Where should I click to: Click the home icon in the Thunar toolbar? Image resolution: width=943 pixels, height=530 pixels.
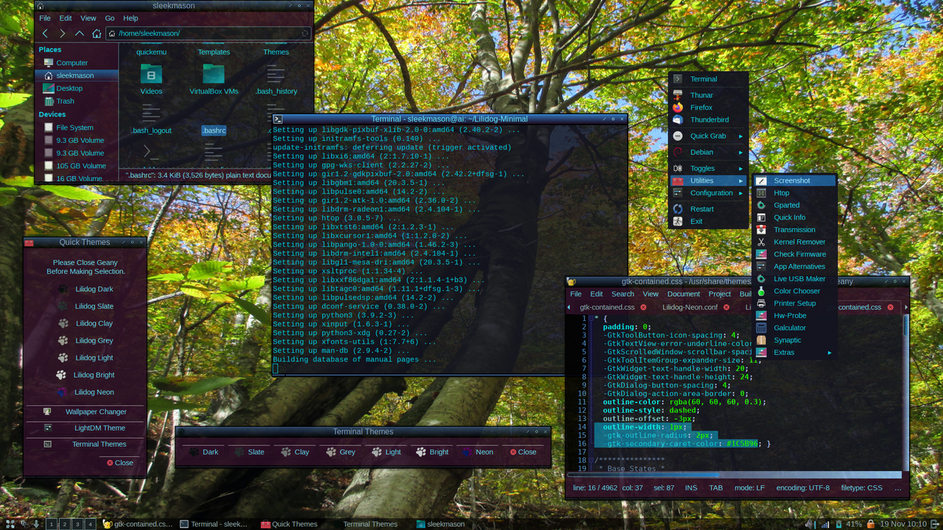(97, 33)
